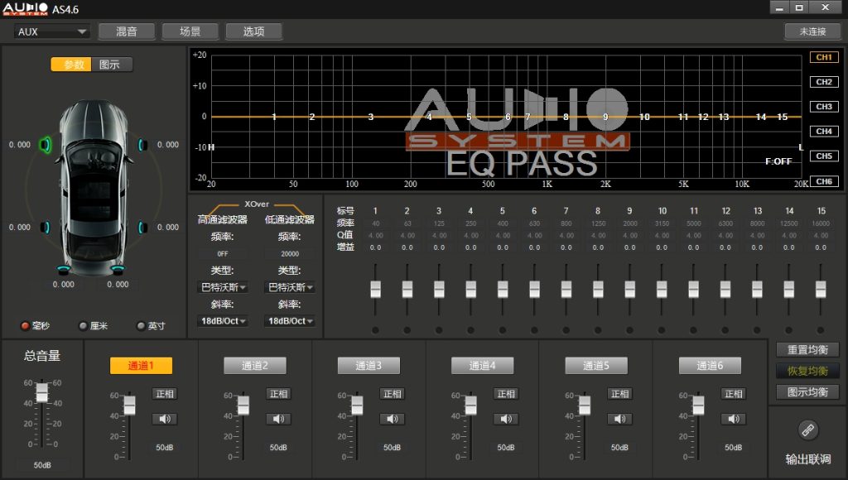Open high-pass filter type 巴特沃斯 dropdown

click(x=223, y=287)
